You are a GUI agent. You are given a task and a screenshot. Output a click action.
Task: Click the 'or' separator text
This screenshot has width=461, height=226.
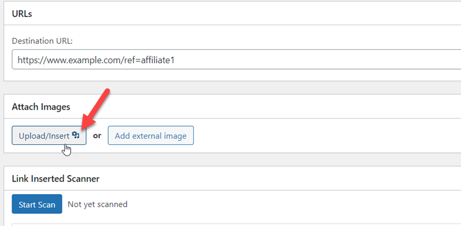click(x=97, y=136)
